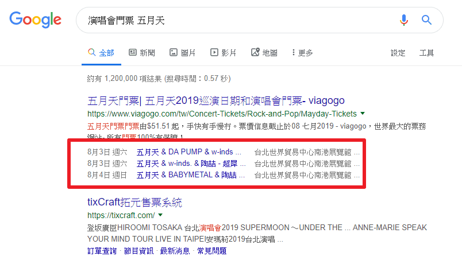The height and width of the screenshot is (260, 462).
Task: Click the Google logo
Action: pos(36,20)
